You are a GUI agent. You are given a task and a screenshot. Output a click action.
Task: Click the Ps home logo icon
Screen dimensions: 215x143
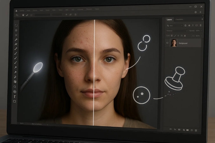coord(17,15)
